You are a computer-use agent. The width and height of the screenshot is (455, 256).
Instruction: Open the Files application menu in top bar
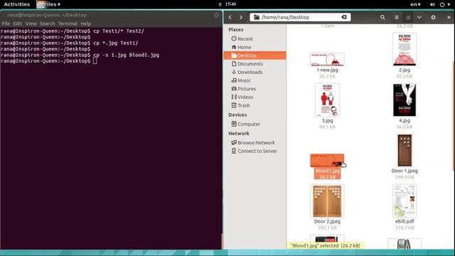[x=49, y=4]
